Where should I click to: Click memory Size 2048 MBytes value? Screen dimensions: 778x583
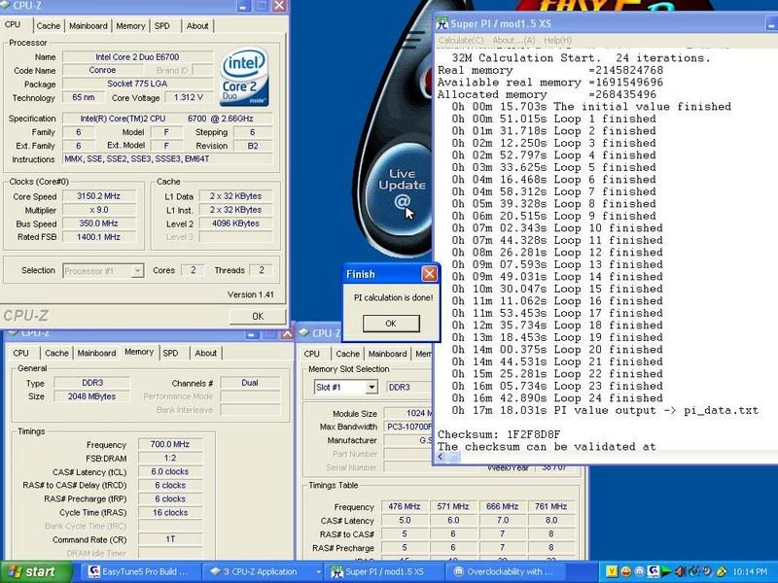pyautogui.click(x=92, y=396)
